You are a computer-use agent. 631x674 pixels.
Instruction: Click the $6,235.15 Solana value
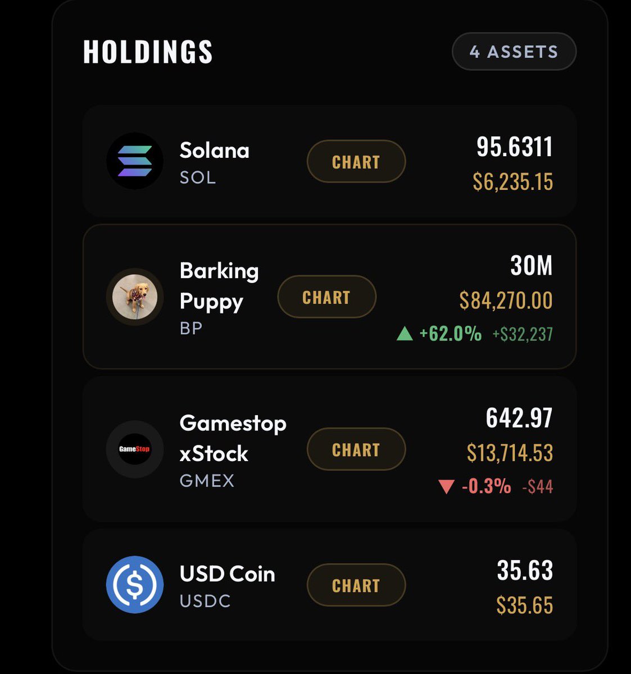click(x=513, y=182)
